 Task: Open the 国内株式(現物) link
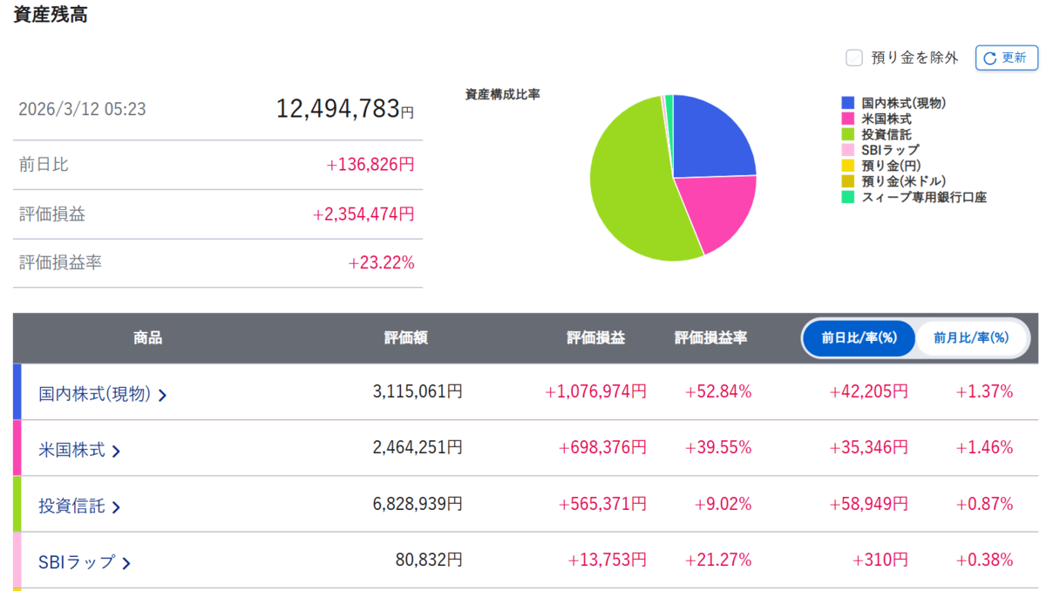click(x=95, y=394)
